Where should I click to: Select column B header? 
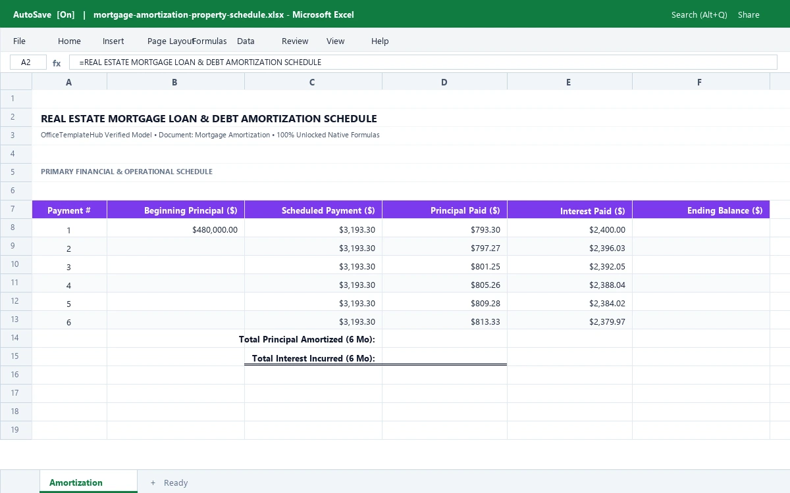coord(175,82)
